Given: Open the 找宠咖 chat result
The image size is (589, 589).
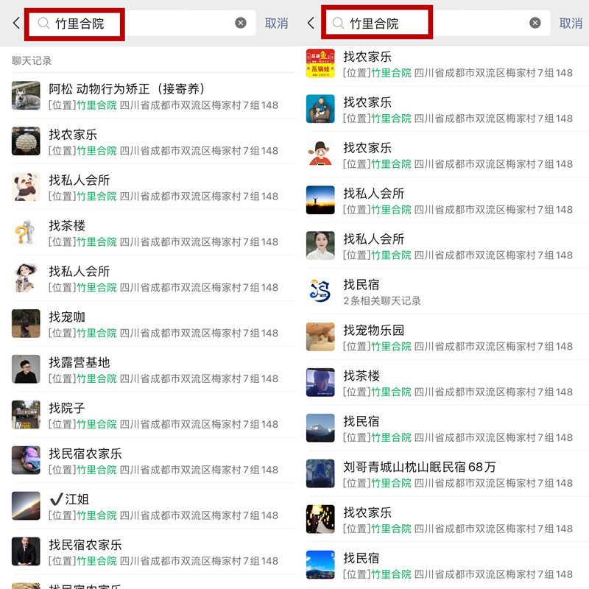Looking at the screenshot, I should point(153,324).
